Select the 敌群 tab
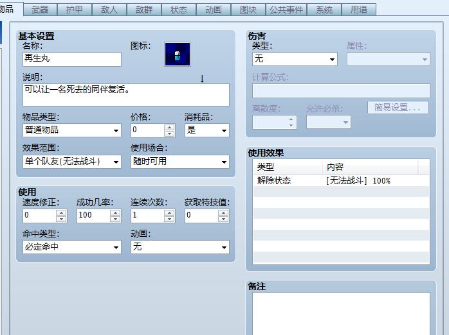The height and width of the screenshot is (335, 449). tap(144, 10)
